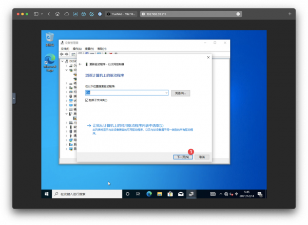Click the browser home icon
308x225 pixels.
tap(57, 14)
